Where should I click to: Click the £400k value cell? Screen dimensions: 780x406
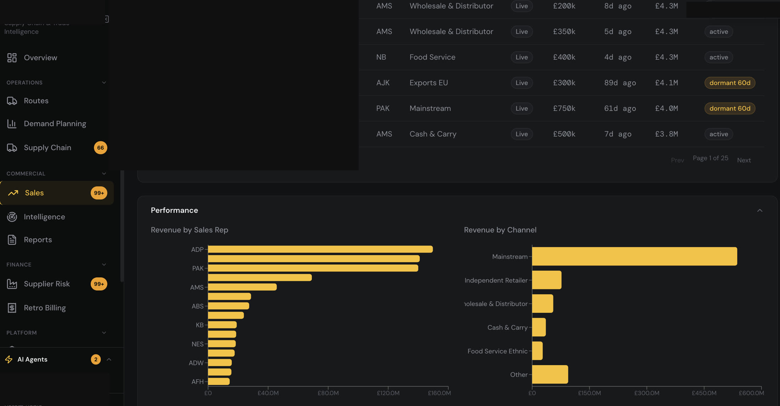pyautogui.click(x=564, y=57)
